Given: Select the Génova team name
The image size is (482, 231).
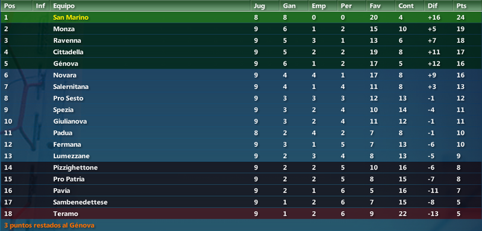Looking at the screenshot, I should pos(66,64).
